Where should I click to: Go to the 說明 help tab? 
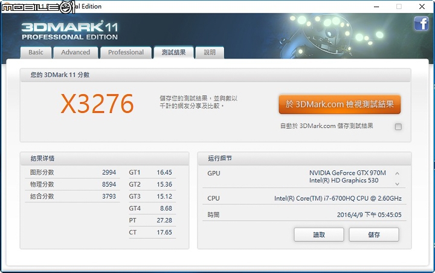(x=210, y=53)
